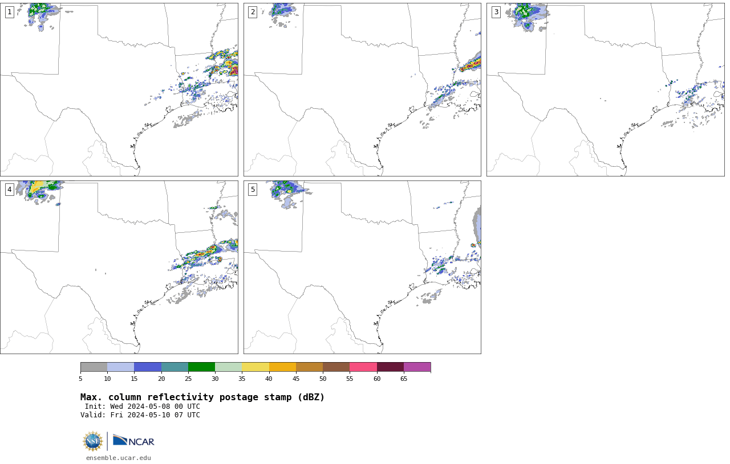This screenshot has height=464, width=730.
Task: Open ensemble member 2 reflectivity map
Action: click(362, 89)
